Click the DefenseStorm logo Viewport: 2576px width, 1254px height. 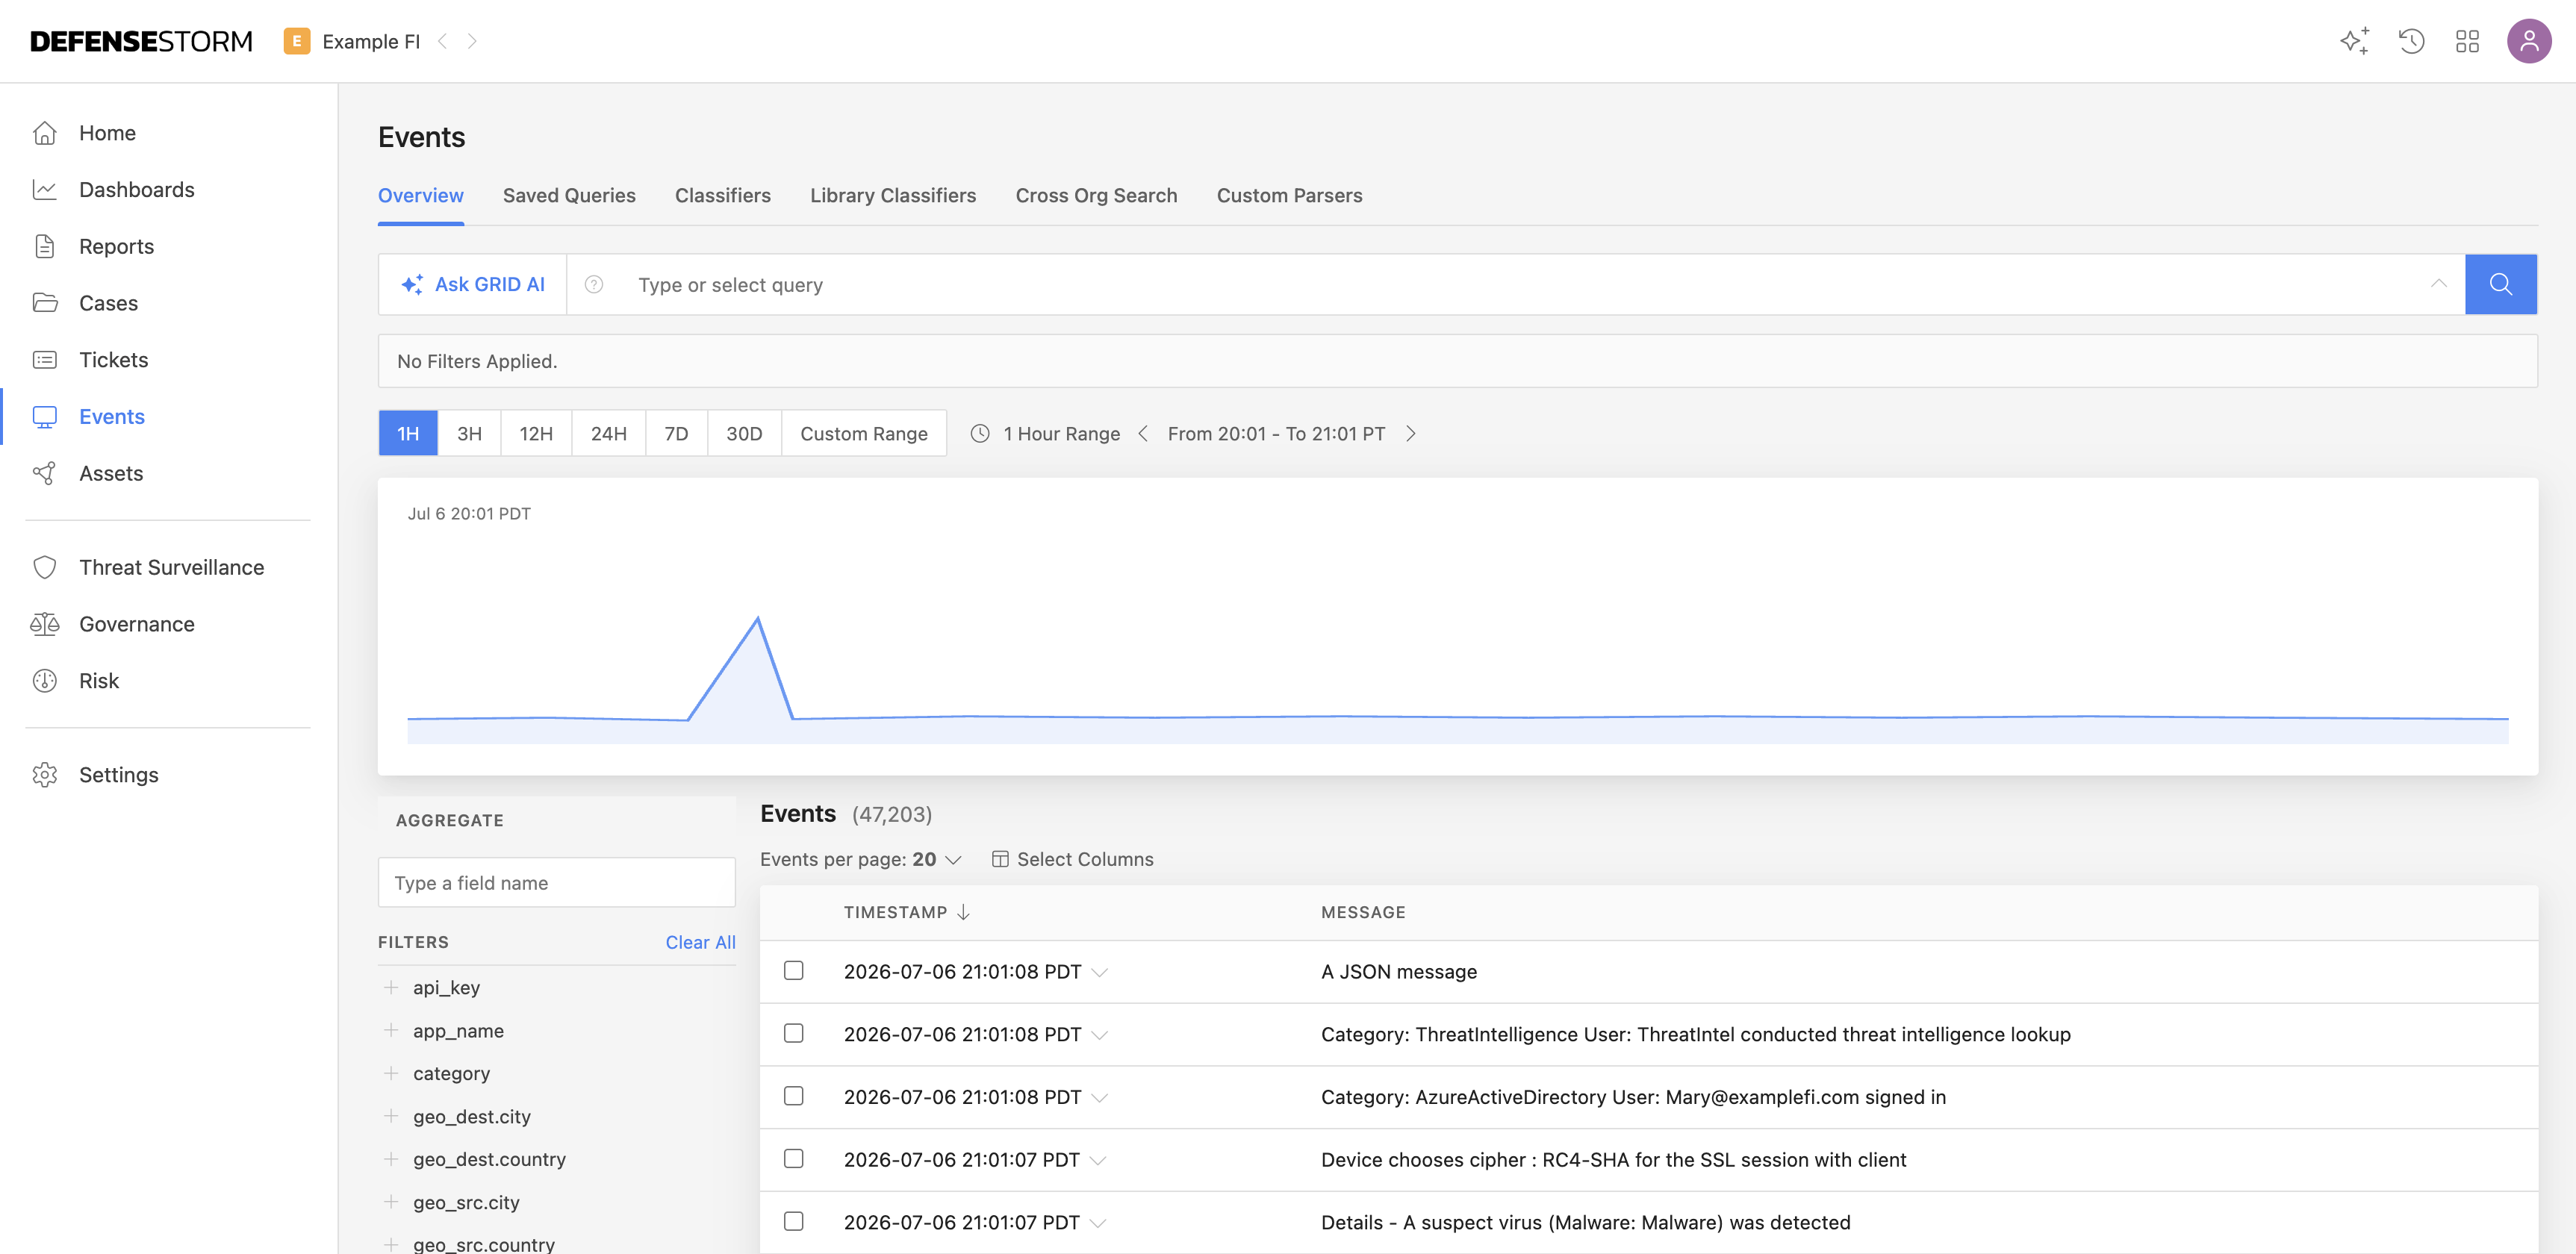(141, 41)
